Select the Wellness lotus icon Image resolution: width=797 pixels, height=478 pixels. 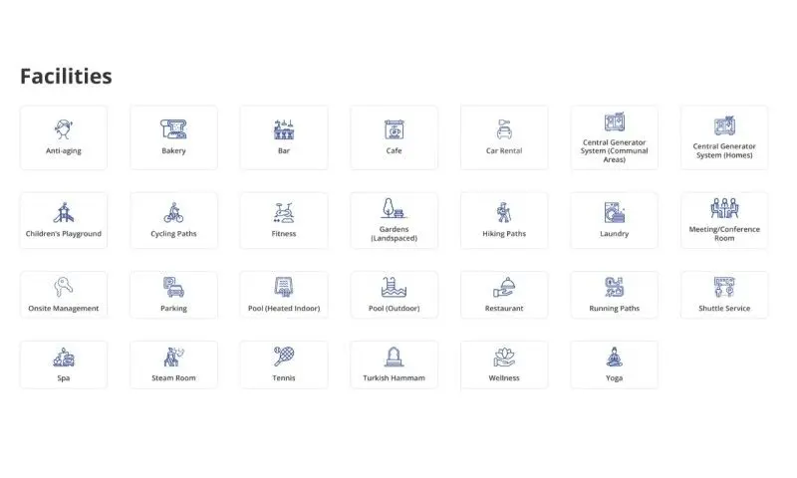504,357
